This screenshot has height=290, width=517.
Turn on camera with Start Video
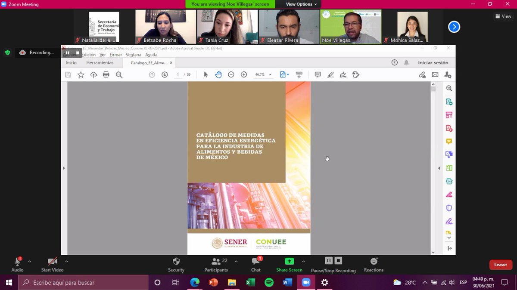52,264
